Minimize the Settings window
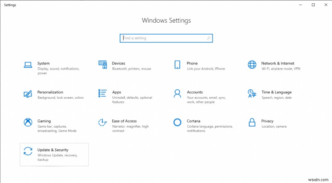Screen dimensions: 332x183 click(300, 5)
